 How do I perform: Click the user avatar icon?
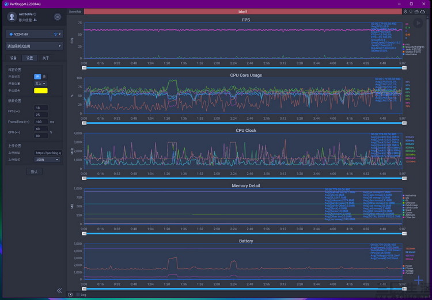pos(12,17)
